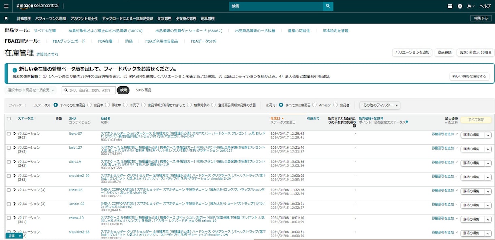The image size is (495, 240).
Task: Click the info icon next to 価格設定のステータス
Action: (x=407, y=122)
